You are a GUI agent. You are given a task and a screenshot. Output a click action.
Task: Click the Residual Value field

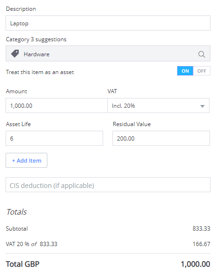[161, 138]
